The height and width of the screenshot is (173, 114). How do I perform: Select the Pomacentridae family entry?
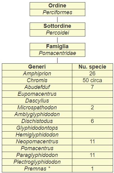57,53
